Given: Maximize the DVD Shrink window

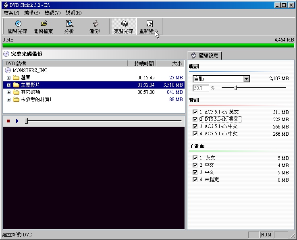Looking at the screenshot, I should [284, 5].
